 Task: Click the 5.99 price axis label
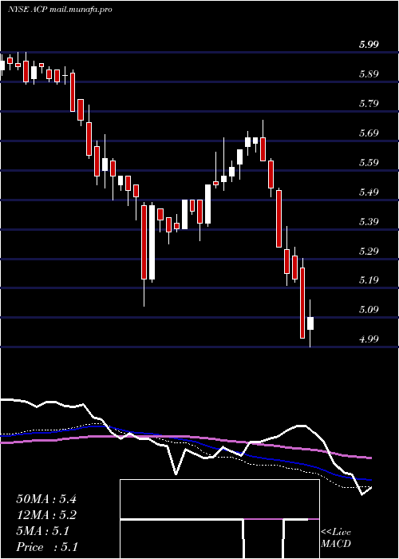click(369, 45)
